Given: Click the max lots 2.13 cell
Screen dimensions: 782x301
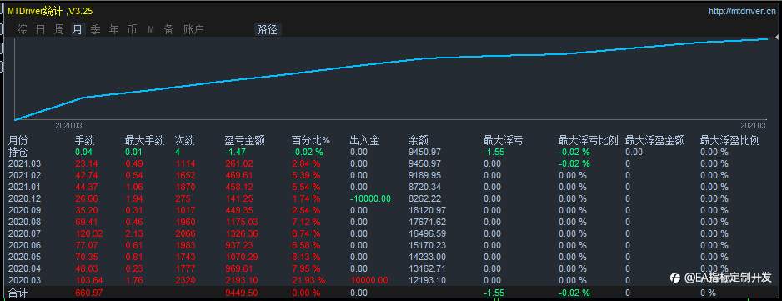Looking at the screenshot, I should pos(133,233).
